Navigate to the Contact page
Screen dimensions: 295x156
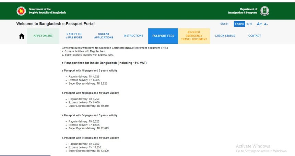click(255, 36)
